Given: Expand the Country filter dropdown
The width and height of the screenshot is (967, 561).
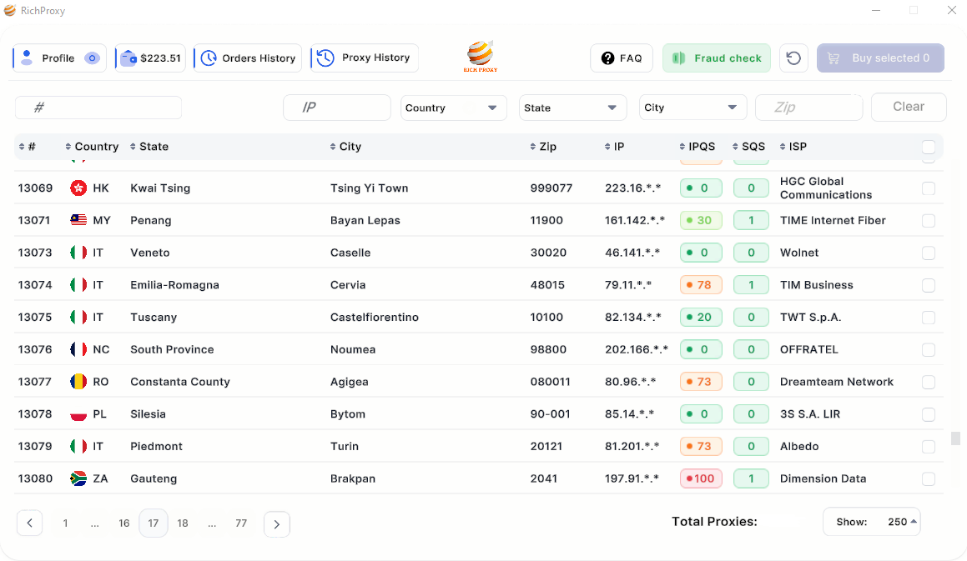Looking at the screenshot, I should pyautogui.click(x=453, y=108).
